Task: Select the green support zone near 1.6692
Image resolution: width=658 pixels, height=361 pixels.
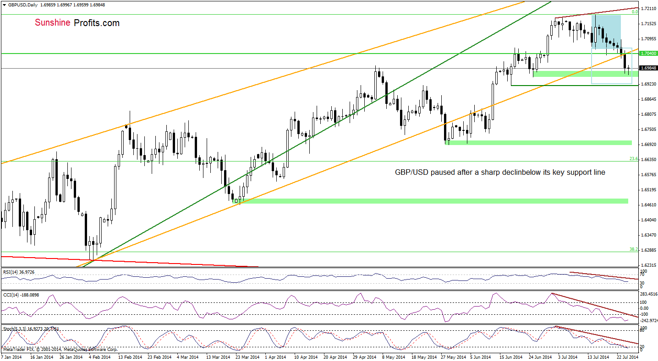Action: tap(538, 143)
